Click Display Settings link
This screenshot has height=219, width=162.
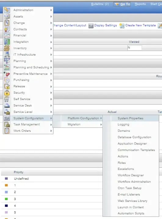106,25
